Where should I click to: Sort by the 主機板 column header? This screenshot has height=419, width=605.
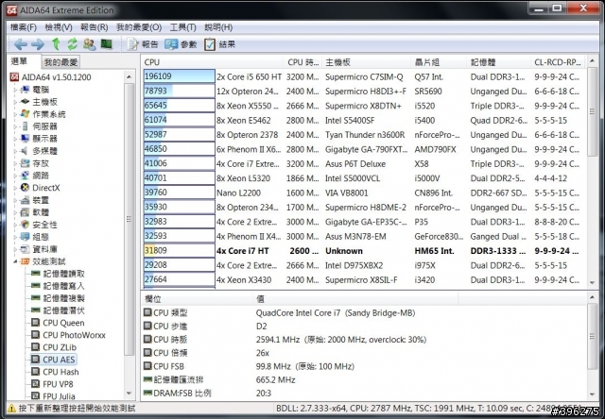[x=367, y=62]
